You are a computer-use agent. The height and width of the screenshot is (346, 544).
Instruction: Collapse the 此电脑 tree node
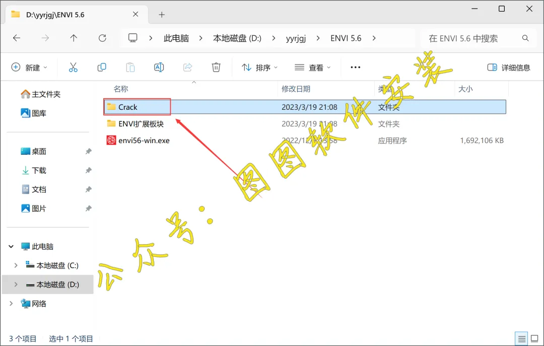[11, 246]
